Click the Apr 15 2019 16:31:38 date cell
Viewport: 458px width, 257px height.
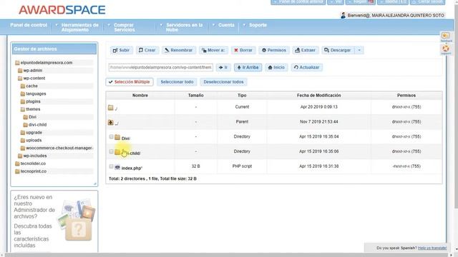tap(318, 166)
